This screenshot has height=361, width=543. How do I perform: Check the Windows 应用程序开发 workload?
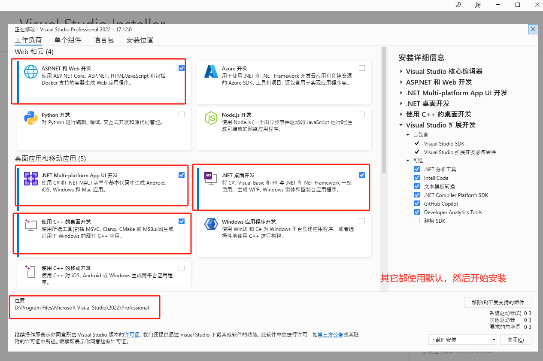362,221
